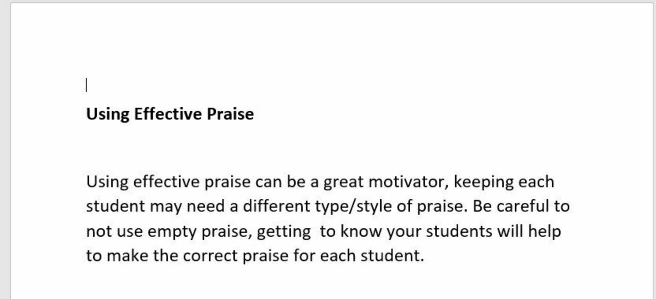656x299 pixels.
Task: Place cursor in the word "empty"
Action: point(172,231)
